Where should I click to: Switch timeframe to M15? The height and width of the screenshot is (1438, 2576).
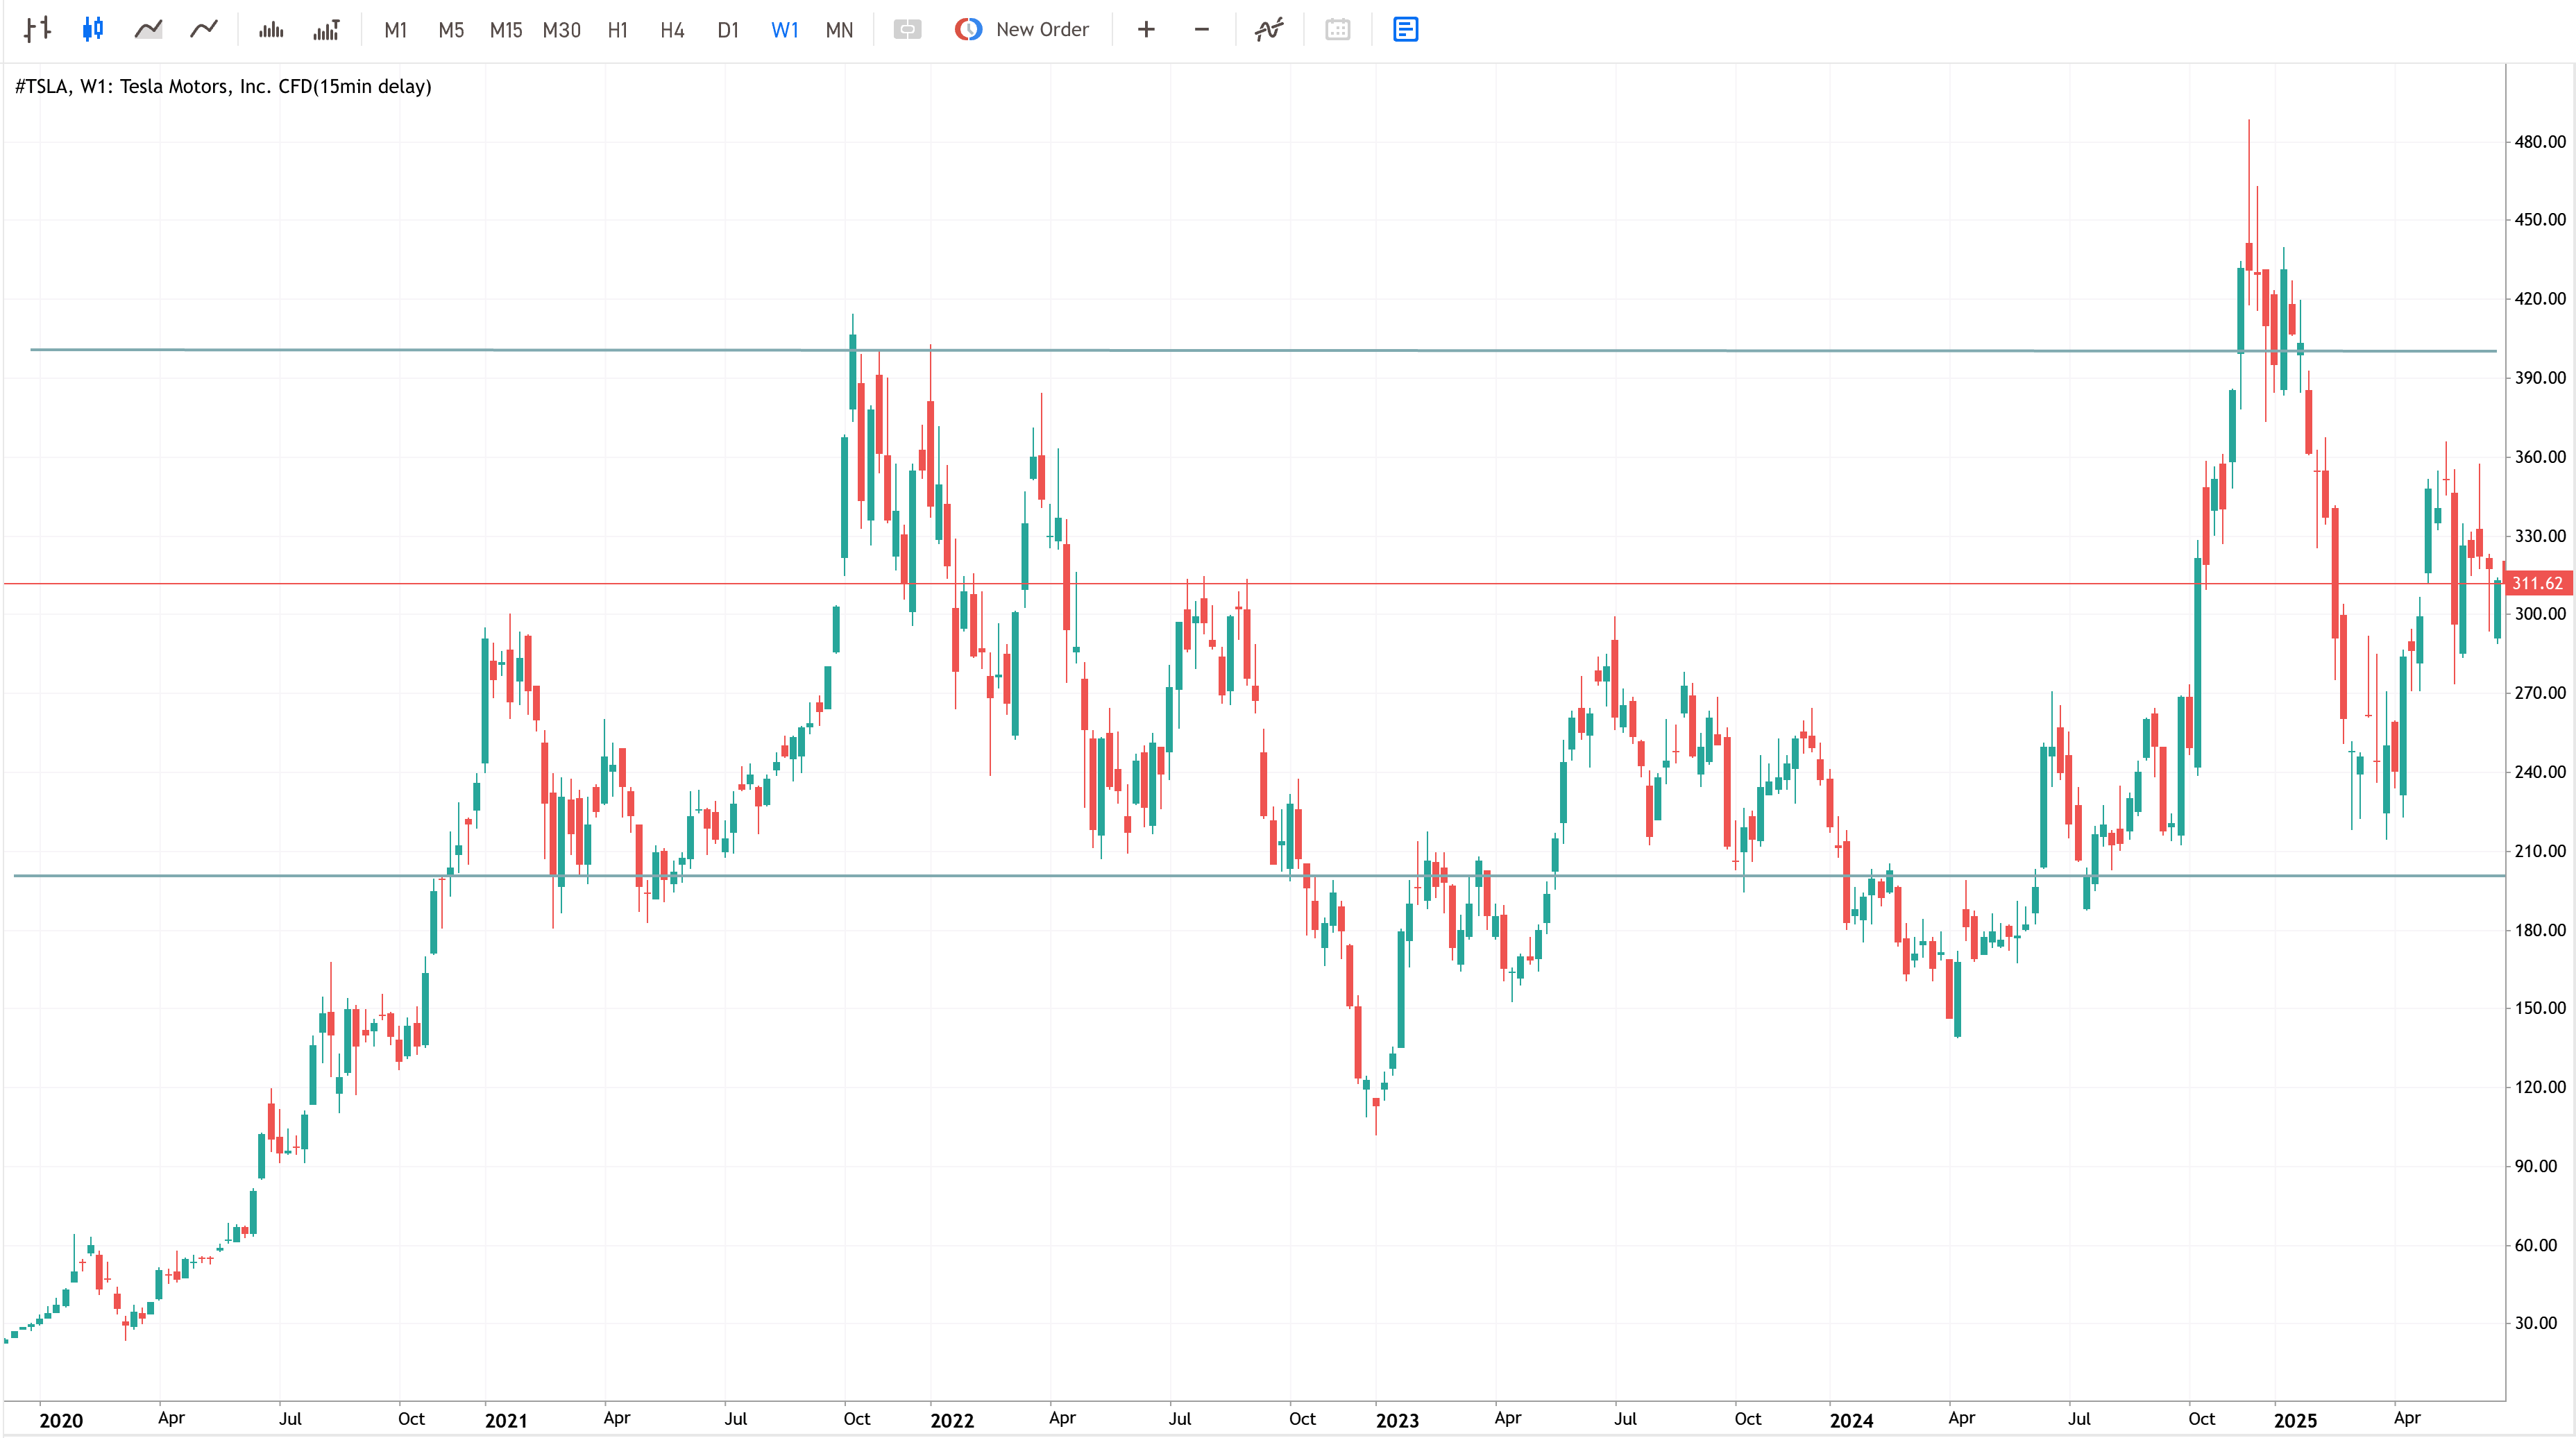click(x=506, y=30)
